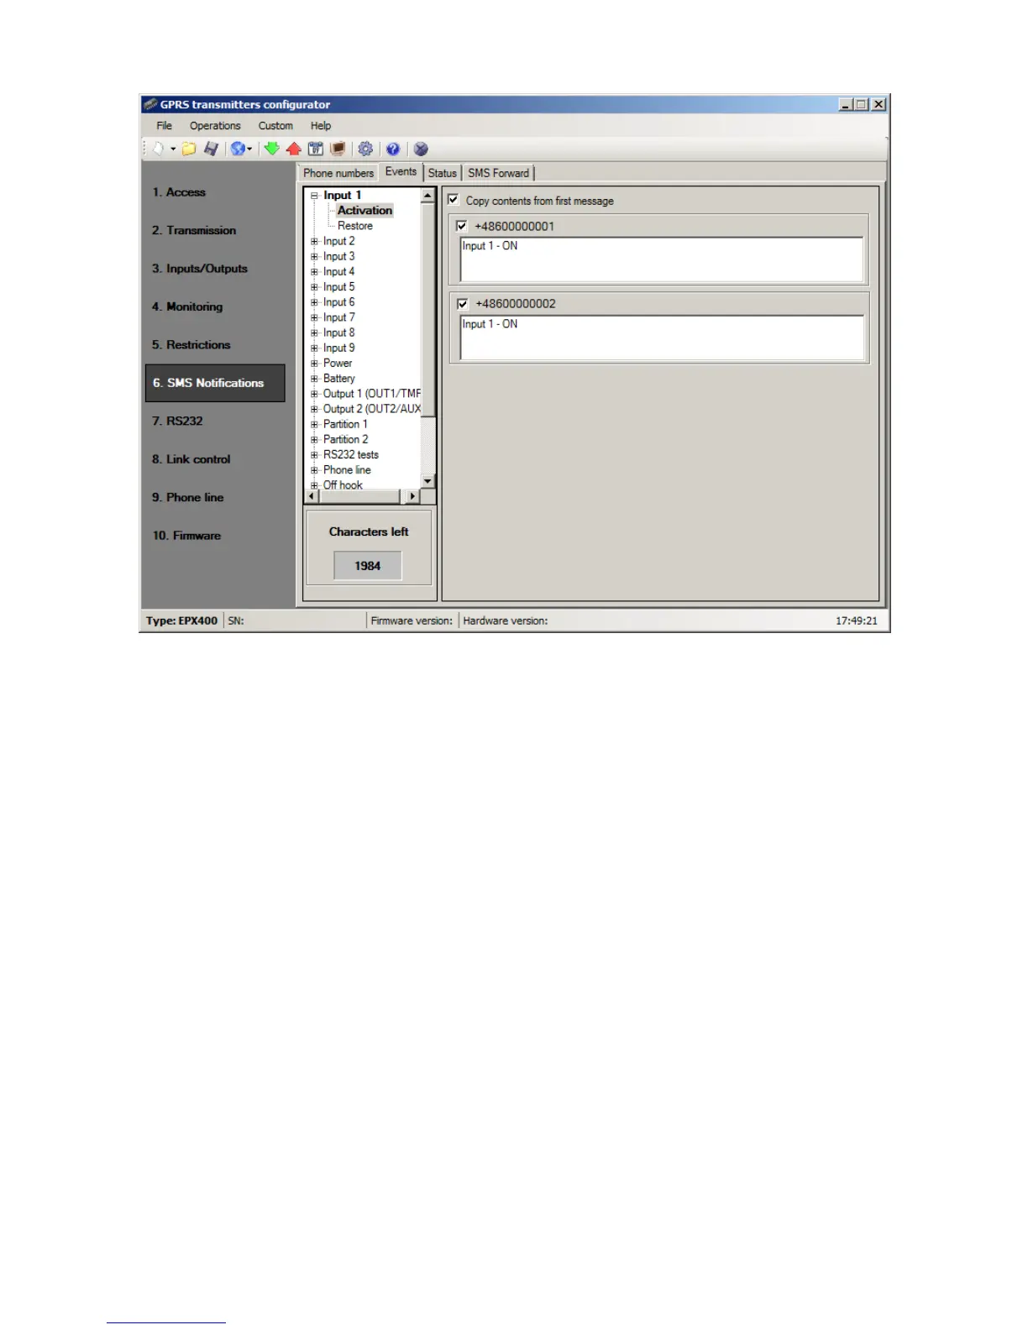Click the tree list scroll down arrow

coord(427,481)
